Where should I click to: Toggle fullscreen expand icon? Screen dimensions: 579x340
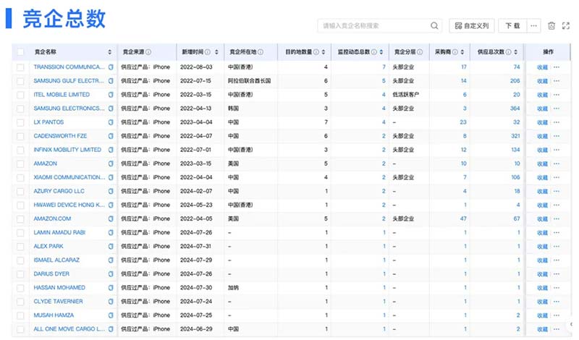(566, 25)
